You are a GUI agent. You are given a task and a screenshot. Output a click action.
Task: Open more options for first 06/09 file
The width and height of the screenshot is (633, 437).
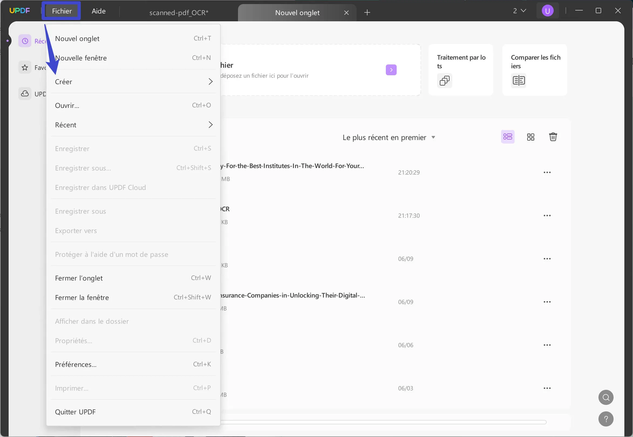(x=547, y=259)
